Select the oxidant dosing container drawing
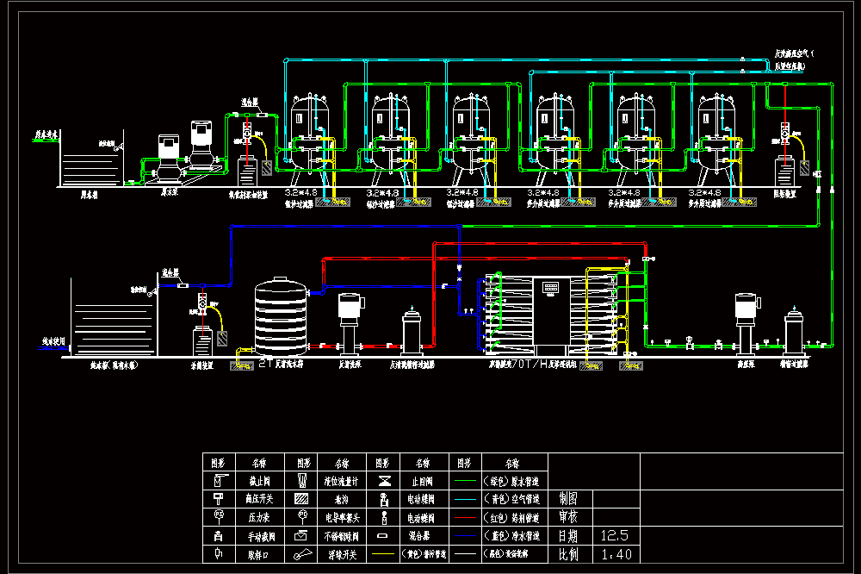 pos(247,172)
